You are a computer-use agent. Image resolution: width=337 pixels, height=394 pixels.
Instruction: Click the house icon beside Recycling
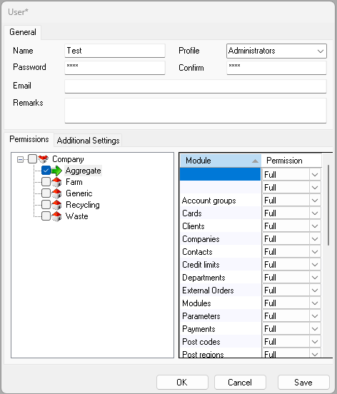pyautogui.click(x=57, y=205)
